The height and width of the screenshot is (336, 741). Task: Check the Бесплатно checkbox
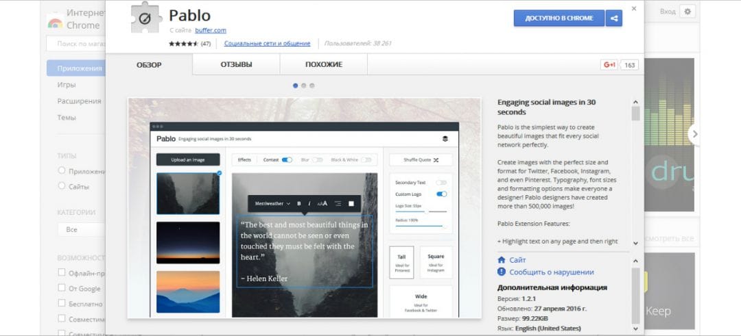[x=62, y=303]
